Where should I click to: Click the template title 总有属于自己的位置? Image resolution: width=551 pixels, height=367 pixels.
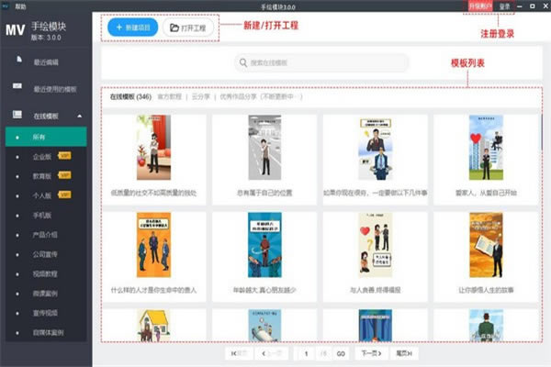(264, 193)
